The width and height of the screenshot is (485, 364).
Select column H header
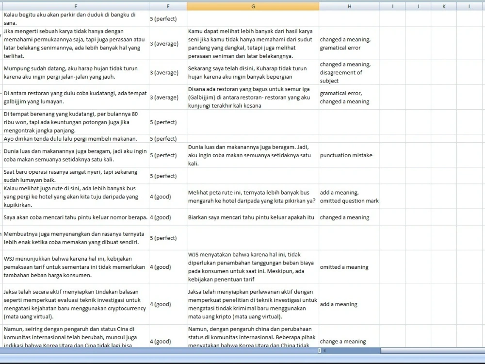(349, 6)
